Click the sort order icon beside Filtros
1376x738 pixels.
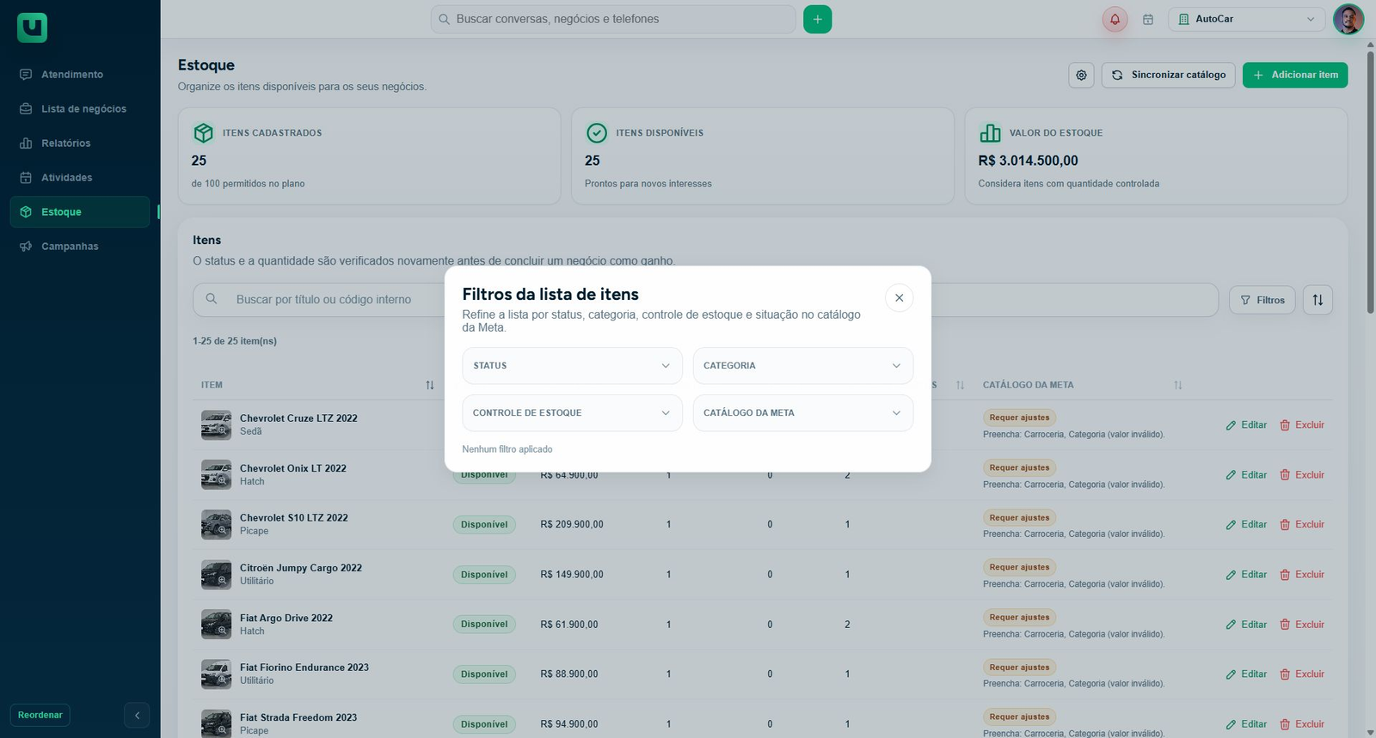(1318, 300)
